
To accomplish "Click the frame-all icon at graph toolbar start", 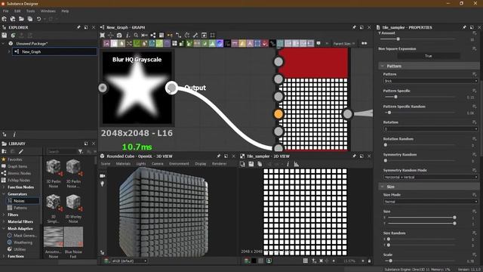I will (x=103, y=36).
